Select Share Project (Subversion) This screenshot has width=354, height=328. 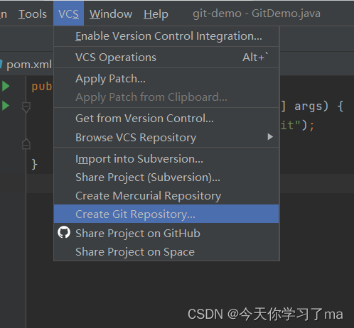click(x=166, y=177)
